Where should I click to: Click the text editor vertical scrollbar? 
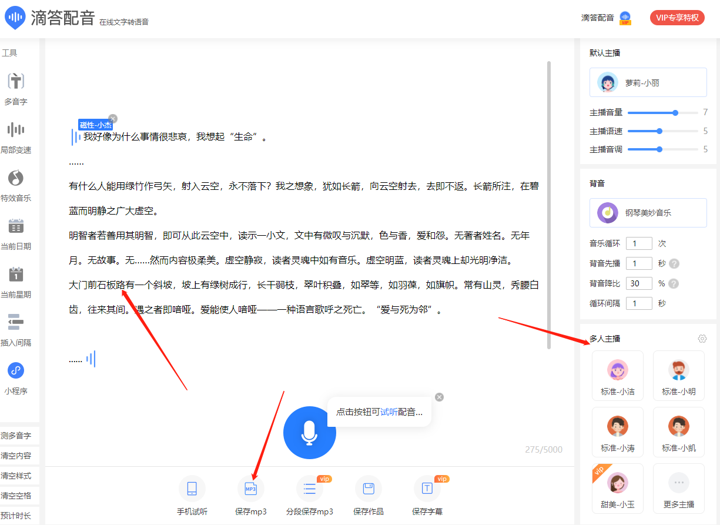point(550,205)
